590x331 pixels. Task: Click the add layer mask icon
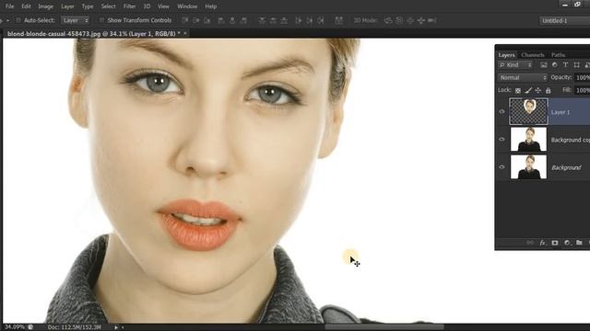coord(555,243)
